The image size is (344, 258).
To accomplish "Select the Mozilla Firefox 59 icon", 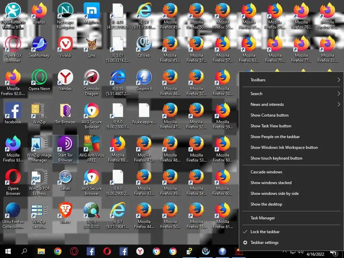I will pos(223,116).
